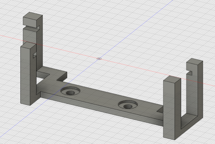Click the rear-right hooked post's side face
The width and height of the screenshot is (215, 144).
coord(200,90)
